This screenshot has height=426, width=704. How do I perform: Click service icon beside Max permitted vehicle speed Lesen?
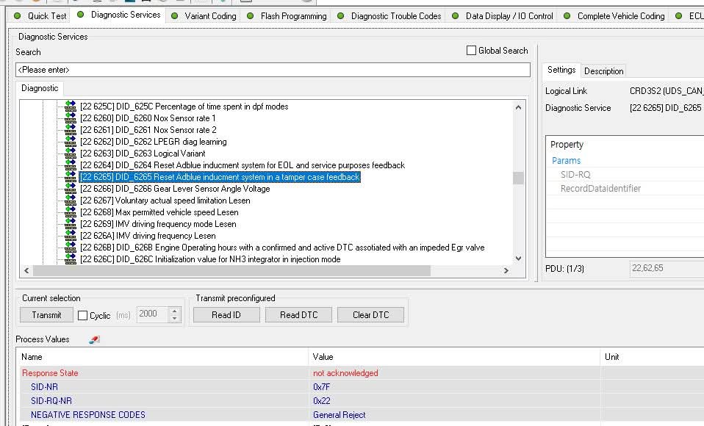71,212
